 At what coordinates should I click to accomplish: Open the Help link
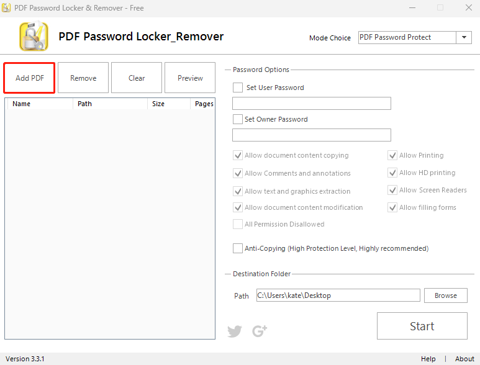[428, 359]
